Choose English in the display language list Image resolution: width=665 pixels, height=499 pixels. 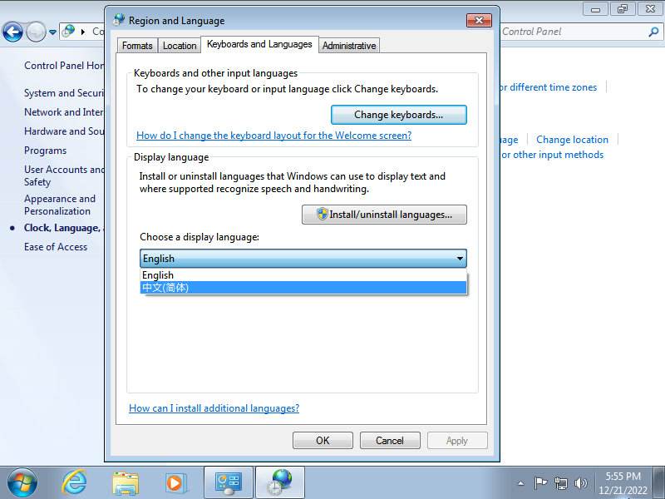[x=303, y=275]
